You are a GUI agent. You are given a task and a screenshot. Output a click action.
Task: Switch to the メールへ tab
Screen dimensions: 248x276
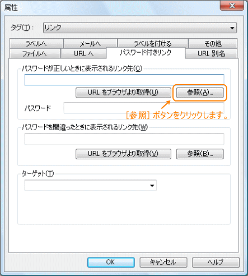click(x=91, y=43)
